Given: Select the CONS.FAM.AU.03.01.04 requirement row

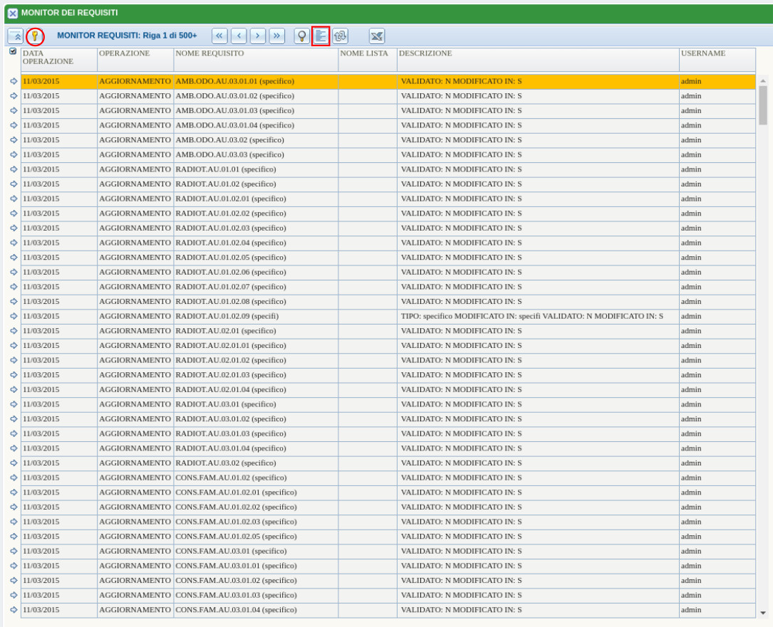Looking at the screenshot, I should [x=235, y=610].
